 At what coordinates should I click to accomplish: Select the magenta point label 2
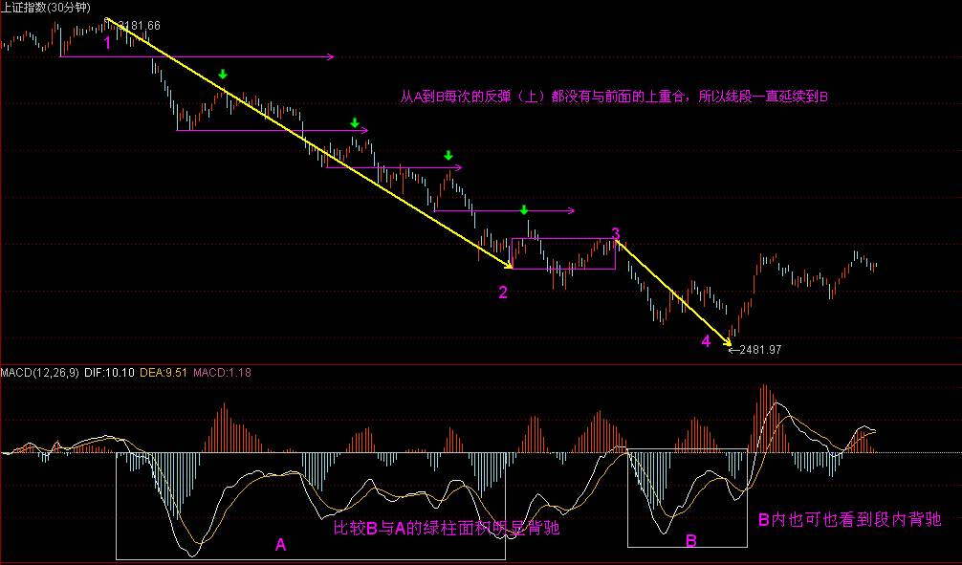[x=503, y=293]
